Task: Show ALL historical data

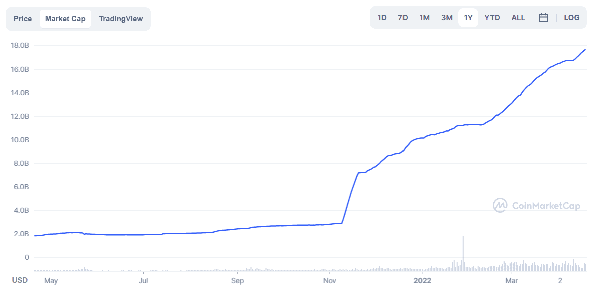Action: point(518,18)
